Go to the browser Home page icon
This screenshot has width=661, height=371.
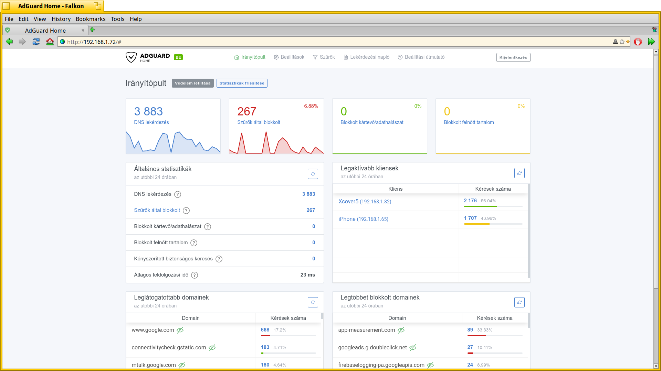point(50,42)
